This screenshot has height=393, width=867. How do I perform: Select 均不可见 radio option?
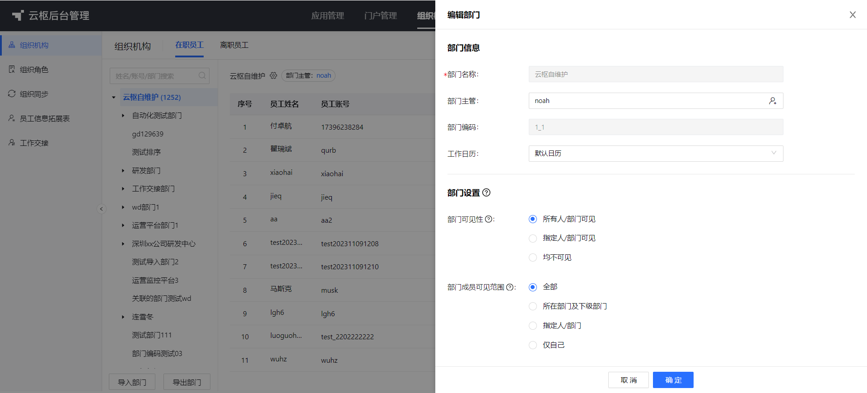pos(533,257)
